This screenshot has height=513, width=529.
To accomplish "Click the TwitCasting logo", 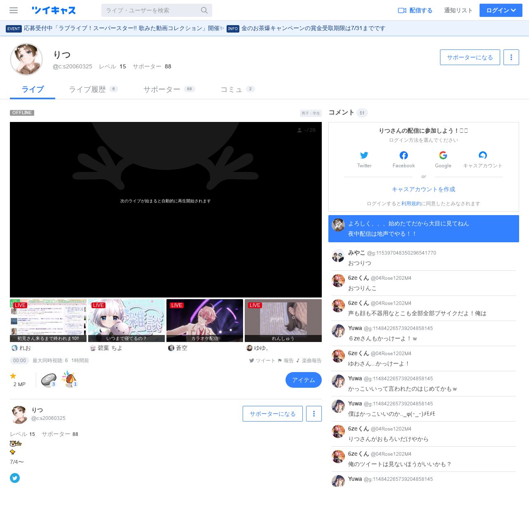I will (54, 10).
